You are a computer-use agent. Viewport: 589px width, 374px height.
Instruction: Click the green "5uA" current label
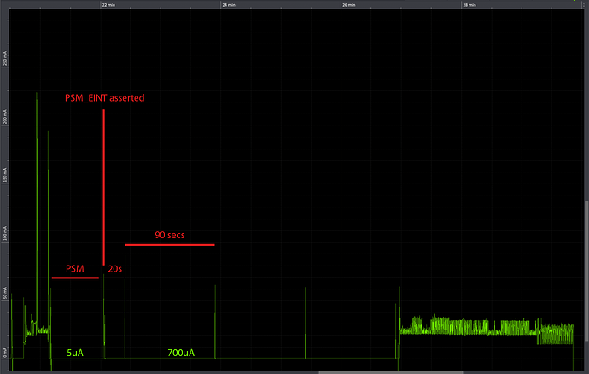[x=74, y=352]
